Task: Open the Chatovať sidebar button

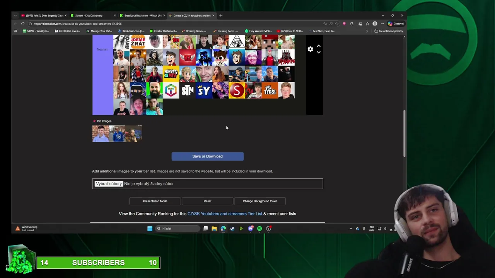Action: pos(396,24)
